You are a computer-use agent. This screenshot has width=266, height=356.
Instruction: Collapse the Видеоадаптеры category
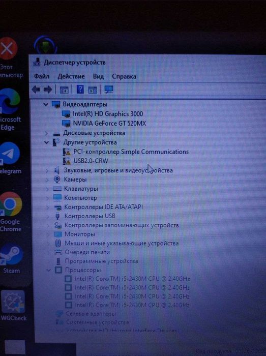click(x=46, y=104)
